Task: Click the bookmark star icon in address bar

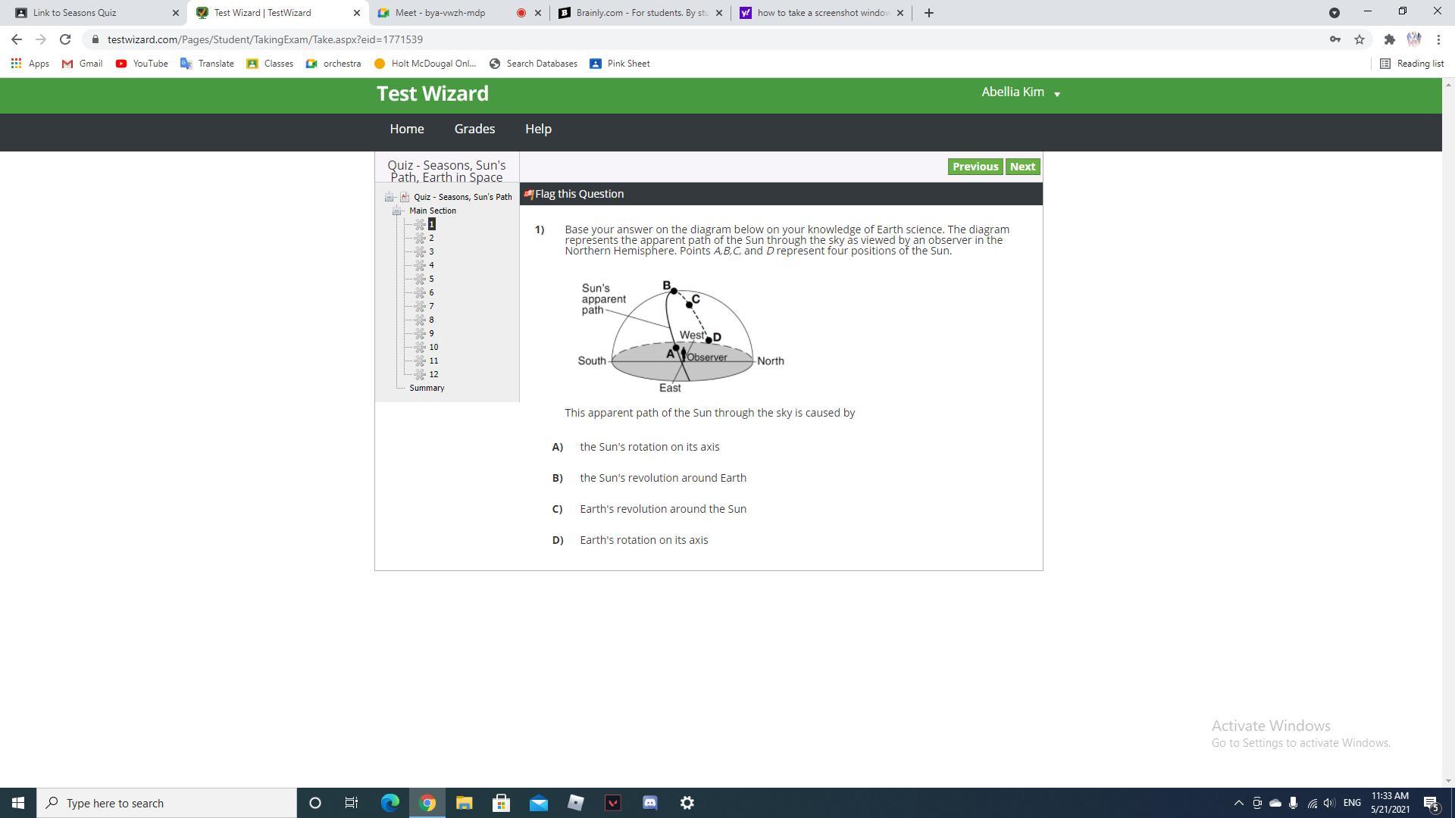Action: click(1360, 39)
